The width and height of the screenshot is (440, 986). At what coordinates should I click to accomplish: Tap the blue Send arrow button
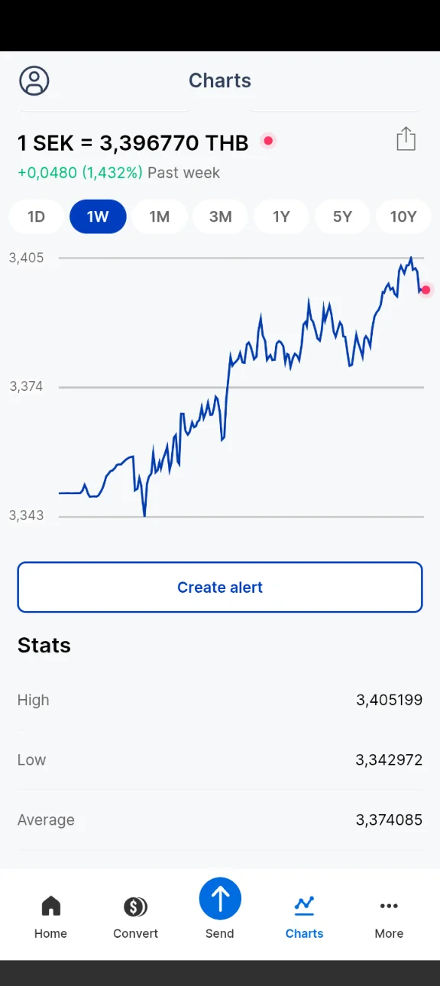tap(220, 899)
